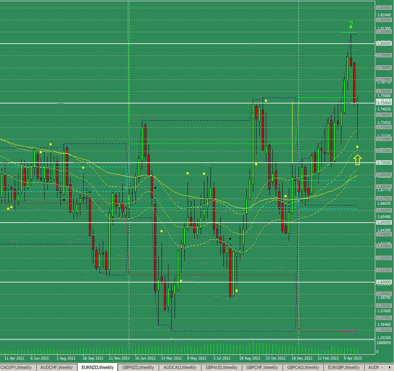Viewport: 394px width, 371px height.
Task: Click the 1.62000 price level label
Action: (384, 258)
